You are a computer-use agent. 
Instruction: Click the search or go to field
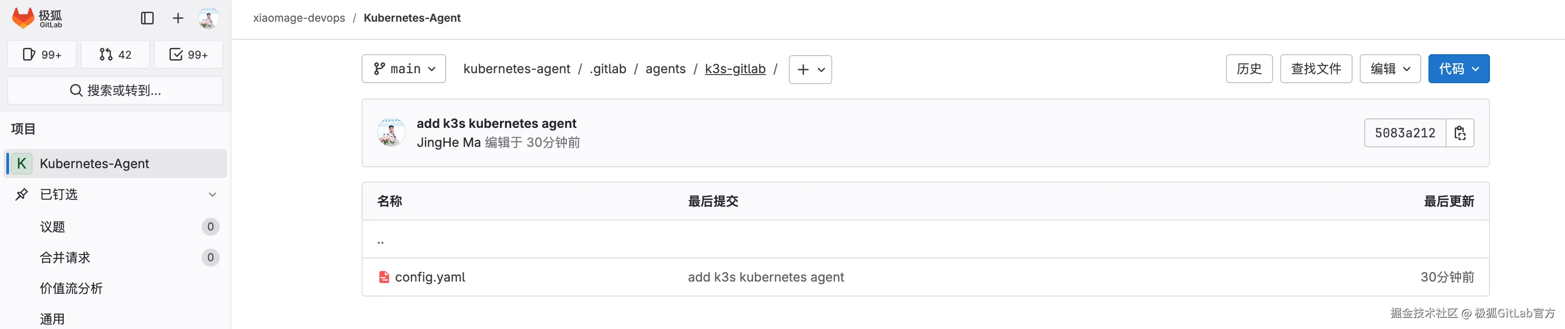115,90
